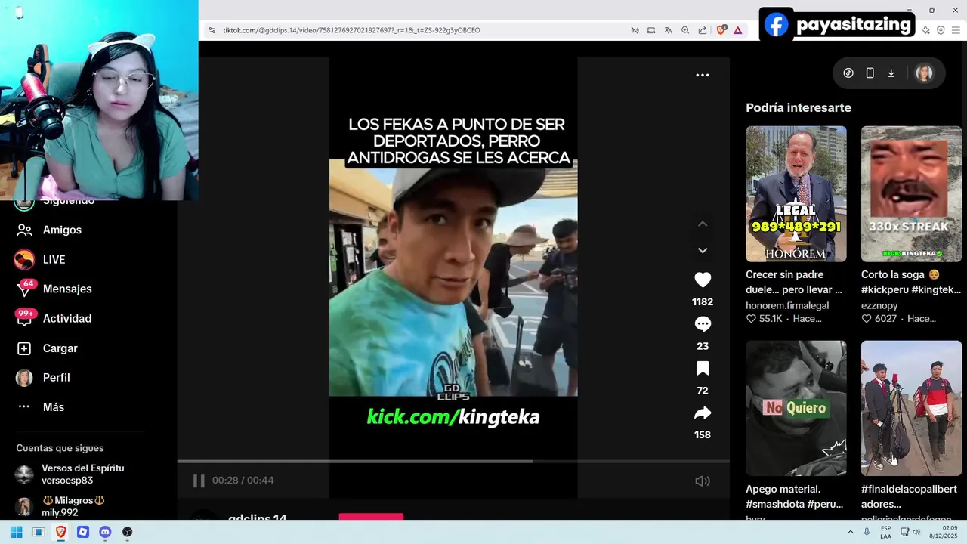Click the phone app icon in top pill
Viewport: 967px width, 544px height.
point(870,73)
